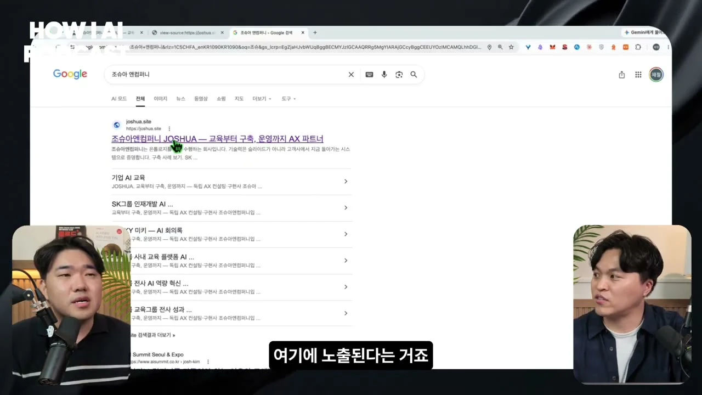Switch to 쇼핑 results
This screenshot has height=395, width=702.
221,99
